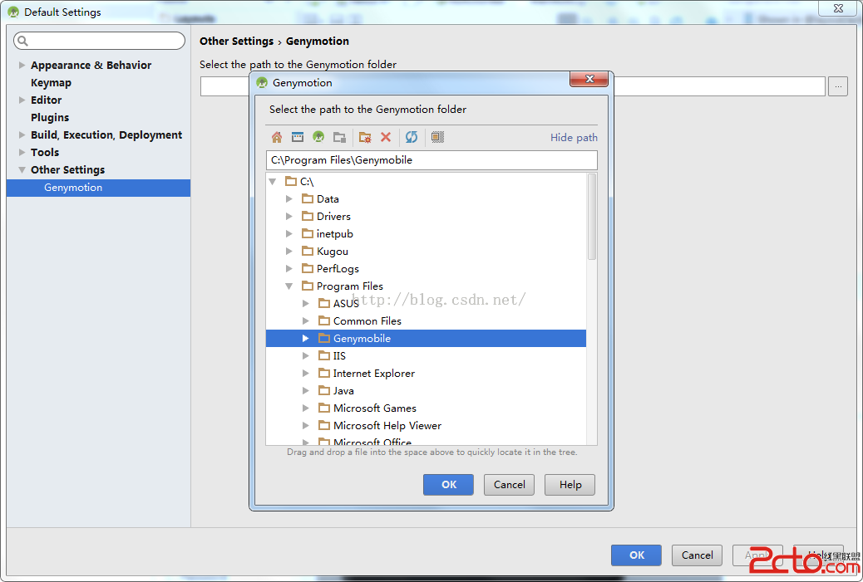Screen dimensions: 863x582
Task: Open the Keymap settings page
Action: [x=51, y=83]
